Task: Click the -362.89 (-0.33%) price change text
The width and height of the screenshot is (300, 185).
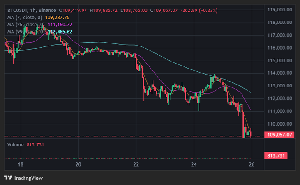Action: point(199,10)
